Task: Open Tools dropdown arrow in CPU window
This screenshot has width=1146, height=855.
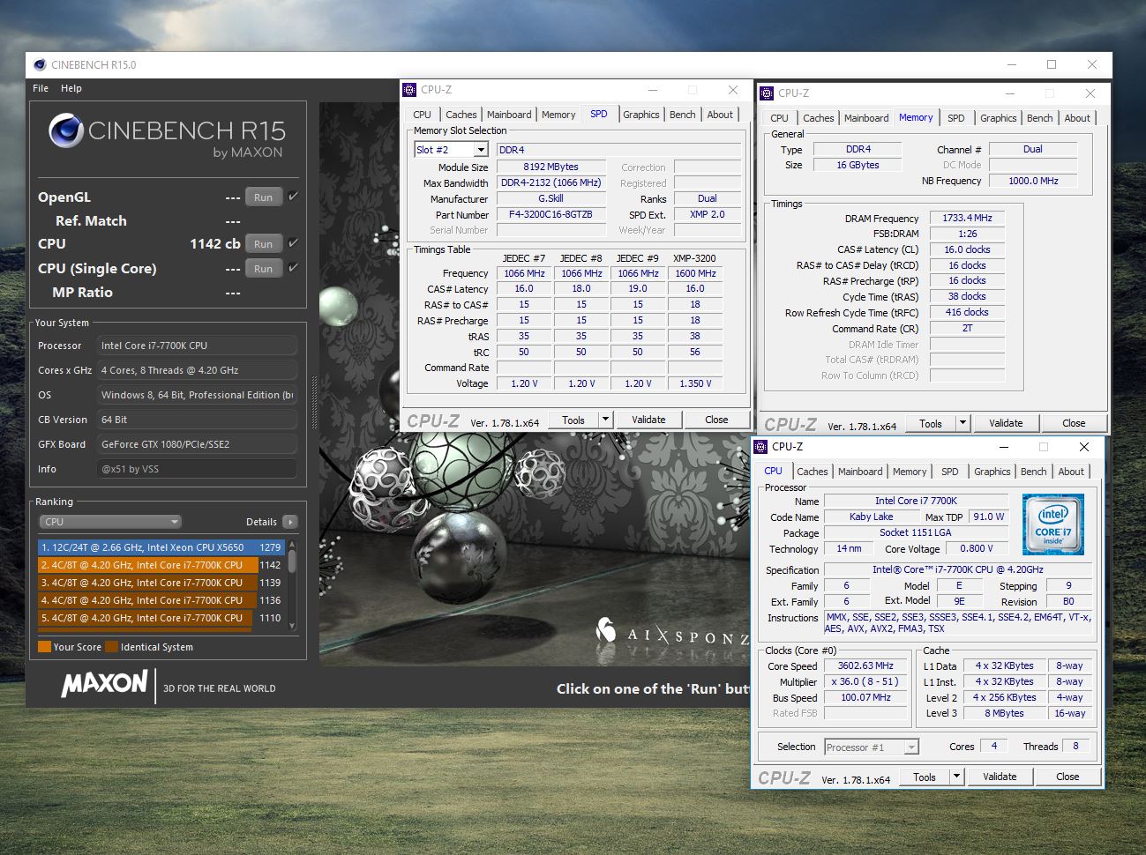Action: coord(957,777)
